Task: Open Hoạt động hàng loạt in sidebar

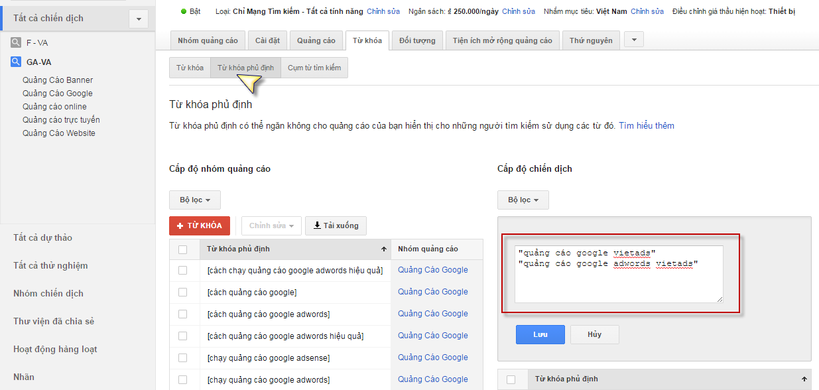Action: tap(56, 349)
